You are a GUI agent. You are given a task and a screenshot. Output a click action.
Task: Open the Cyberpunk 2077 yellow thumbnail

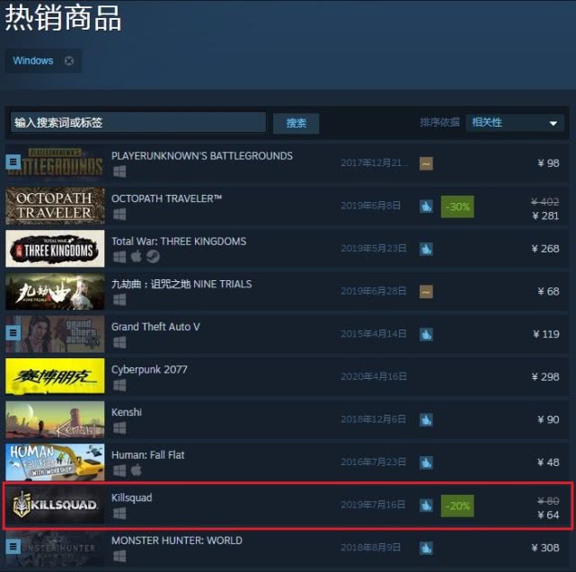click(55, 376)
